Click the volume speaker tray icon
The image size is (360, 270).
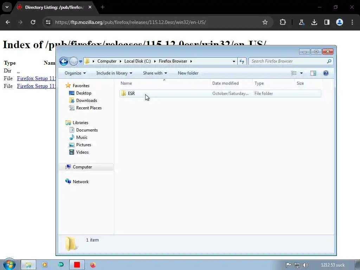click(306, 265)
